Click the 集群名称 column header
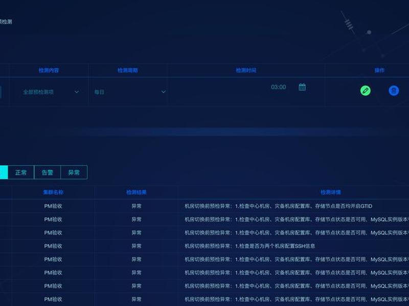The image size is (409, 306). click(53, 192)
